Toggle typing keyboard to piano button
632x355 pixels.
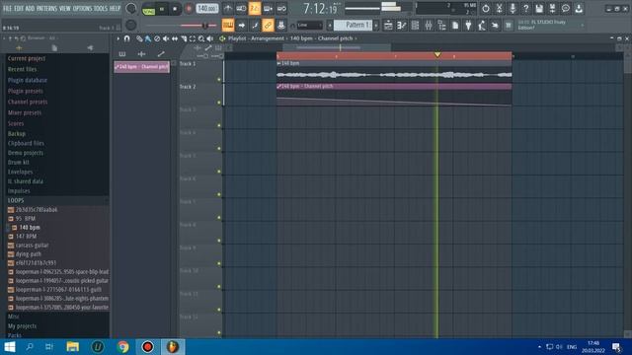tap(228, 26)
